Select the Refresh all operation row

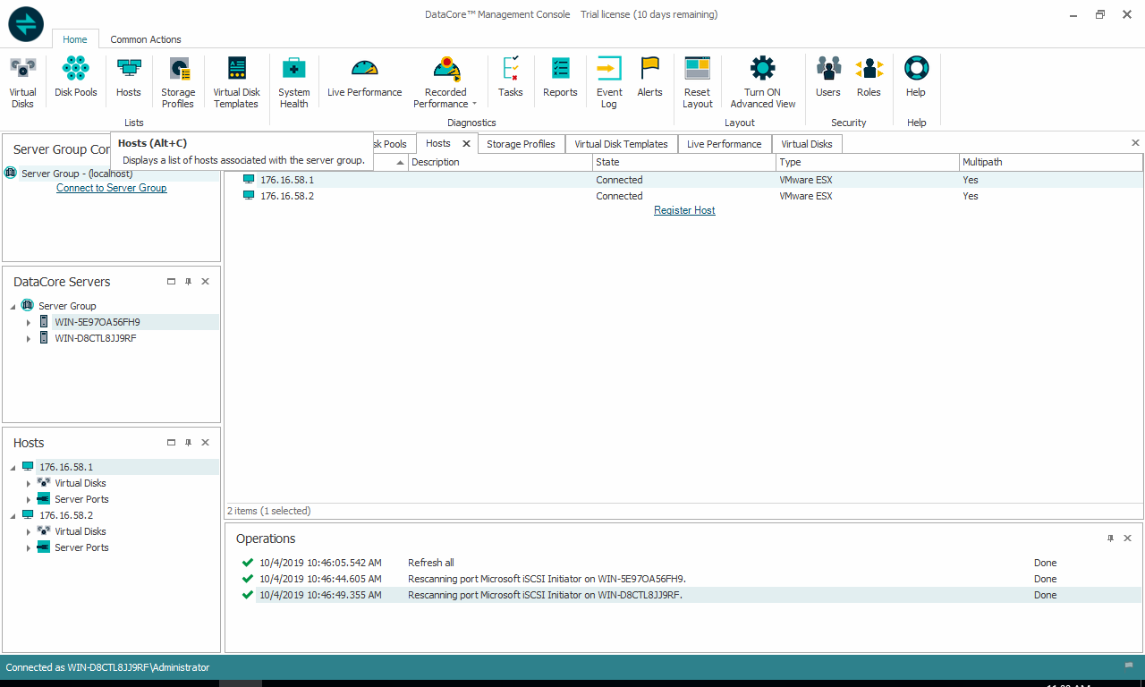coord(684,563)
